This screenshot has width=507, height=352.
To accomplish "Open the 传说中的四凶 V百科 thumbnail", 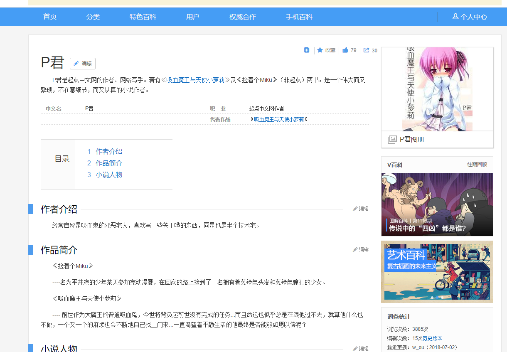I will pos(437,204).
